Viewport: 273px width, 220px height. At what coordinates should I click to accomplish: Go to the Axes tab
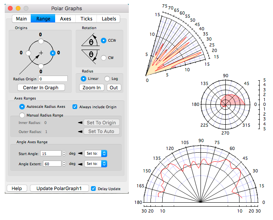click(x=65, y=18)
